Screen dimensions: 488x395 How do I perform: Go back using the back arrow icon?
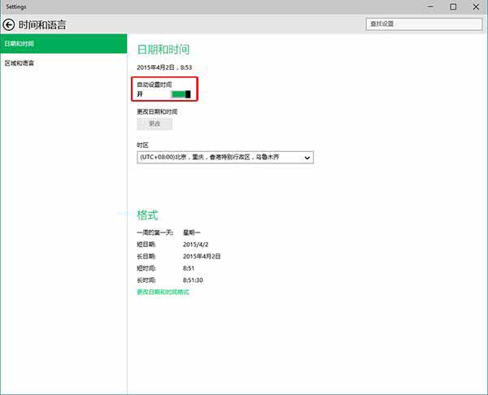click(9, 24)
